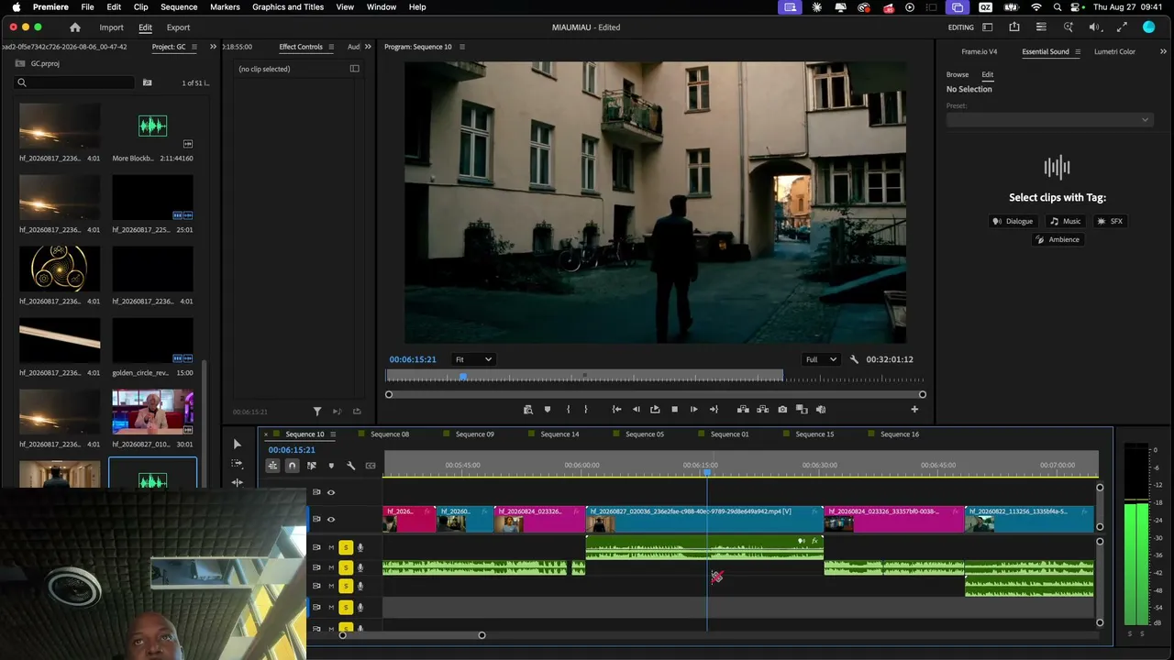Viewport: 1174px width, 660px height.
Task: Mute the first audio track
Action: tap(331, 548)
